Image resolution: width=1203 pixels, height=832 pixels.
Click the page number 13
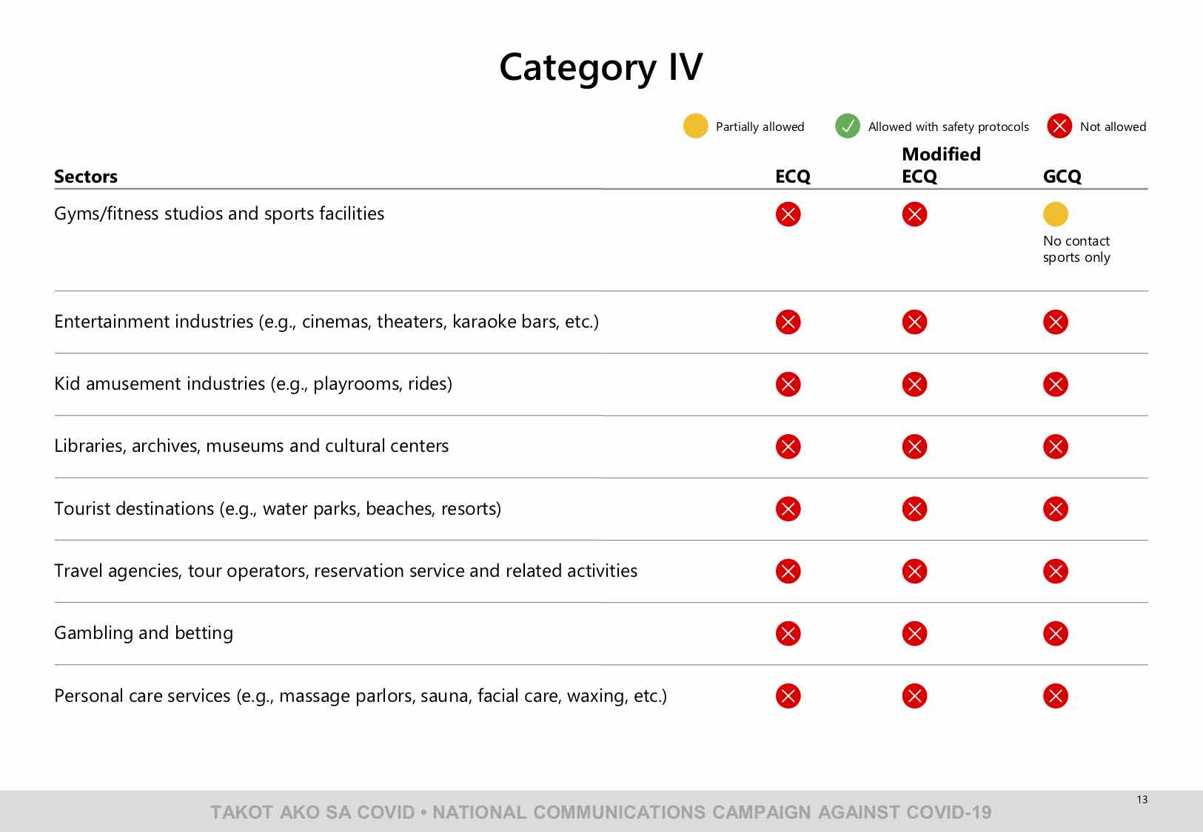coord(1142,799)
